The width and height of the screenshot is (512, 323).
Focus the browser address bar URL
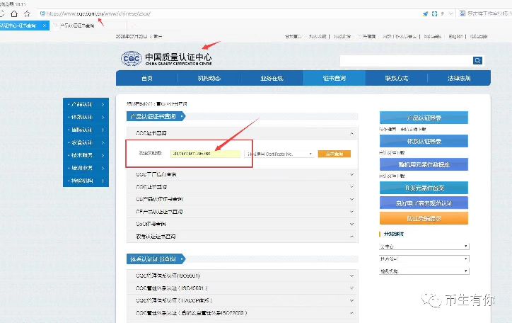(x=98, y=13)
